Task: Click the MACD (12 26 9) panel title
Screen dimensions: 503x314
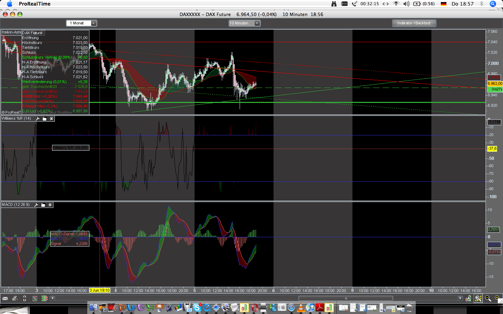Action: coord(16,205)
